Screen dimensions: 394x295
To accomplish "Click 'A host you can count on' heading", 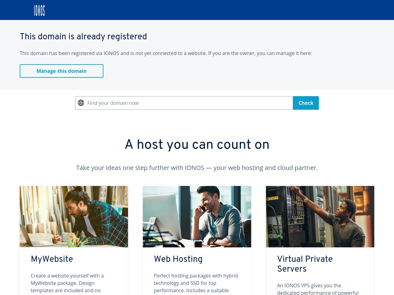I will 197,144.
